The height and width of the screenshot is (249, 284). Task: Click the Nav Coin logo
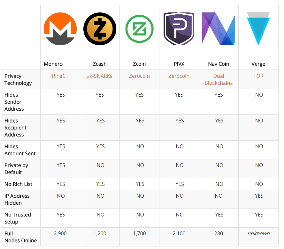pyautogui.click(x=219, y=29)
